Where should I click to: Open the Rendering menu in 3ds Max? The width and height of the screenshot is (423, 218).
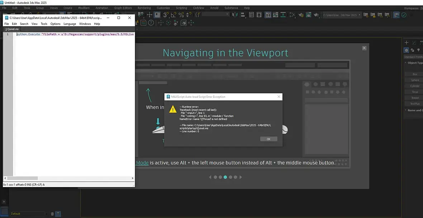144,8
